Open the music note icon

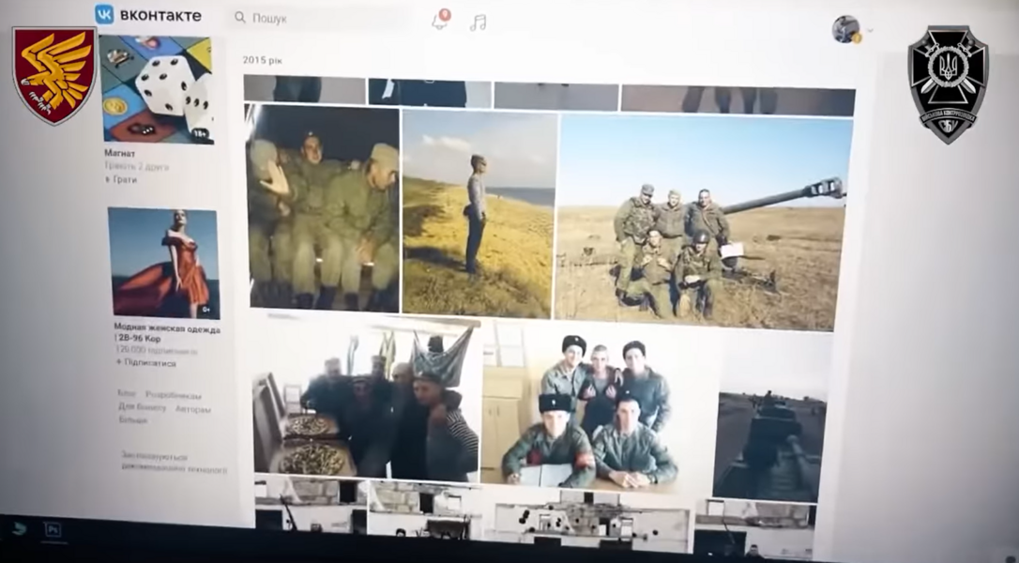[479, 23]
